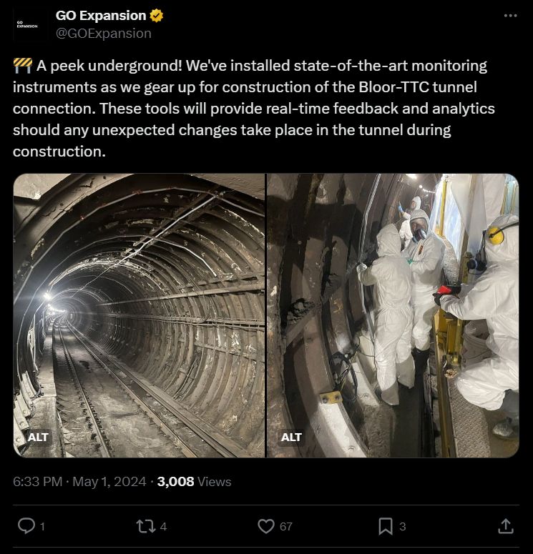Viewport: 533px width, 554px height.
Task: Open the three-dot more options menu
Action: tap(510, 16)
